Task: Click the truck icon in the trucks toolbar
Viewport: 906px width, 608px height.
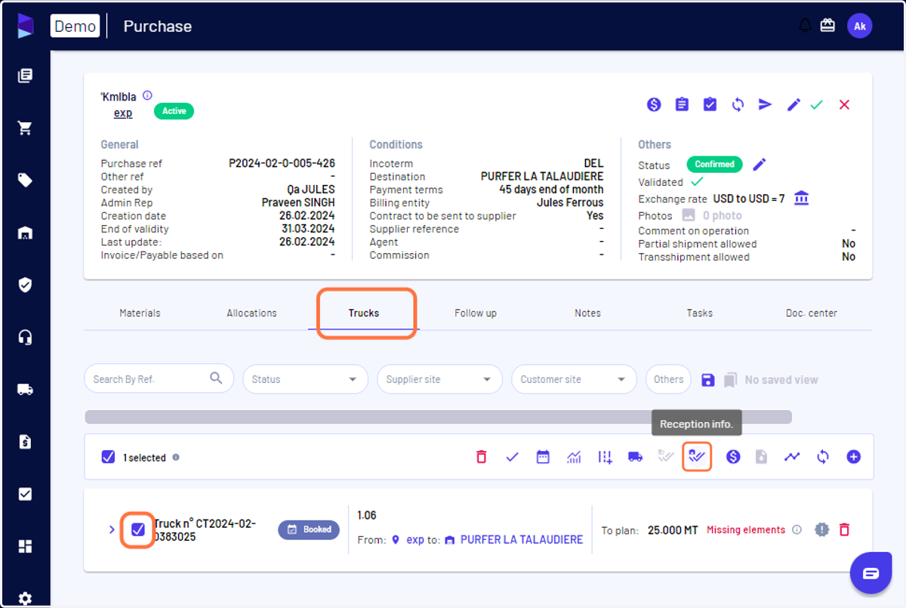Action: pos(636,456)
